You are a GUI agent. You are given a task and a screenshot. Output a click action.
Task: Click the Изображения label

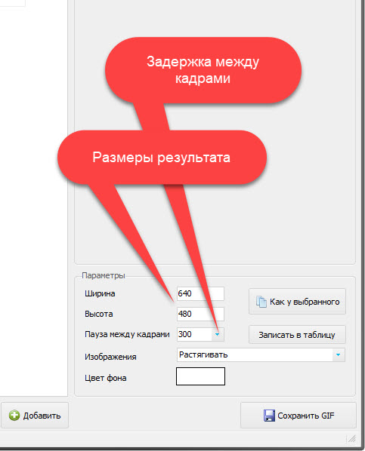110,357
